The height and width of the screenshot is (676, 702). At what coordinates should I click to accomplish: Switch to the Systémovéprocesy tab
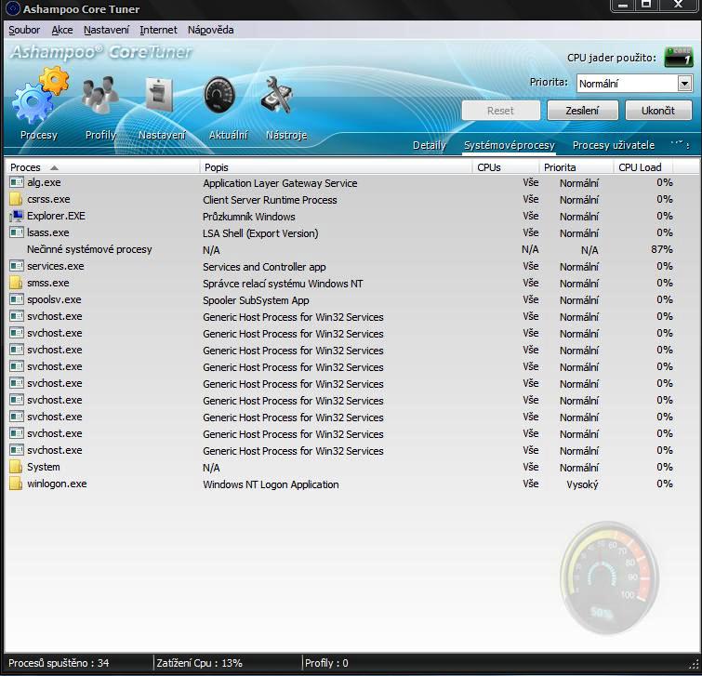point(509,145)
